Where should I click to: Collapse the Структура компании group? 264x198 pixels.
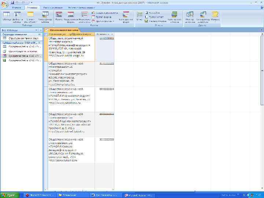[x=40, y=34]
